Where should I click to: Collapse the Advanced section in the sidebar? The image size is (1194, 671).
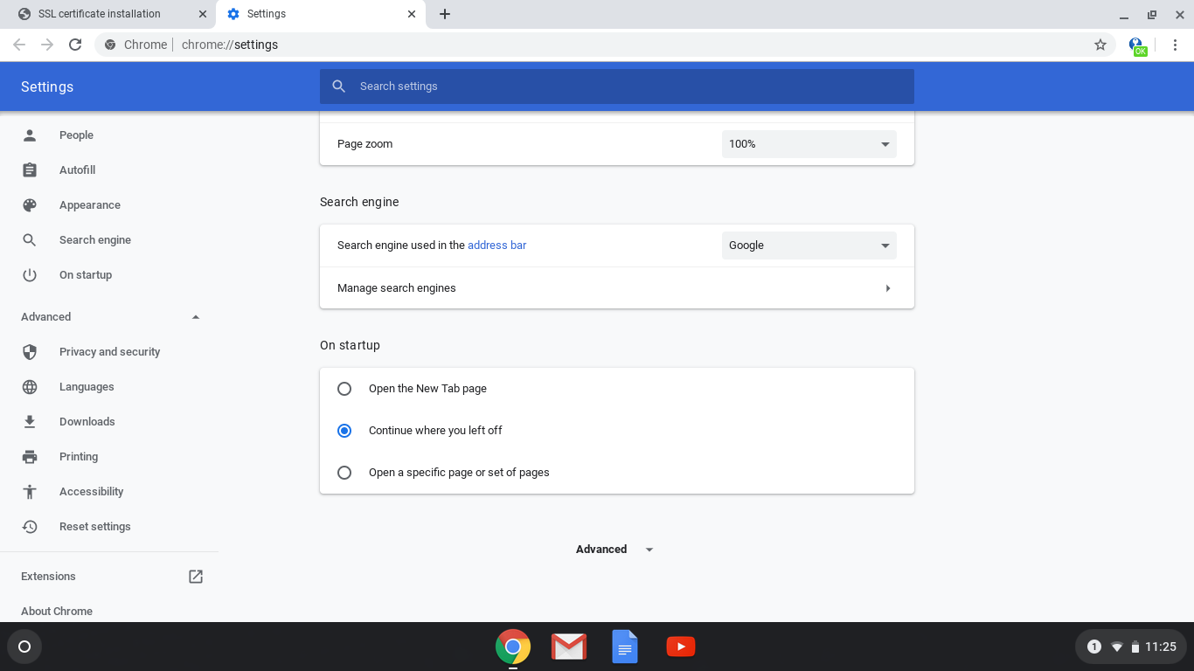pyautogui.click(x=196, y=316)
